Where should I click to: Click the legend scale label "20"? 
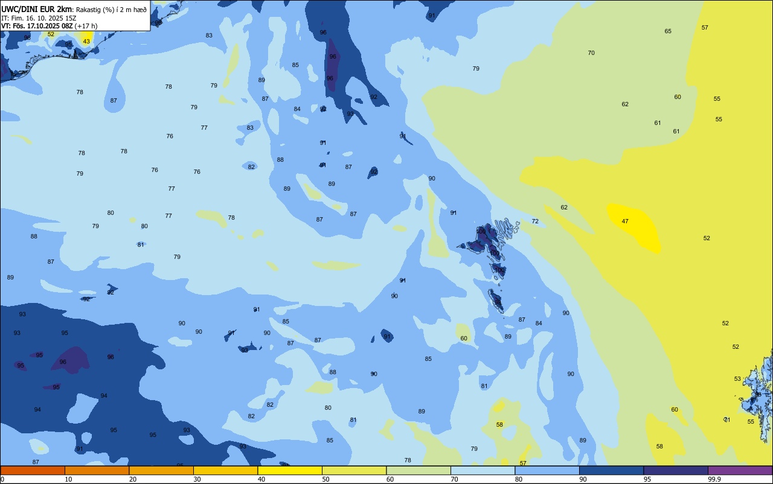point(133,479)
